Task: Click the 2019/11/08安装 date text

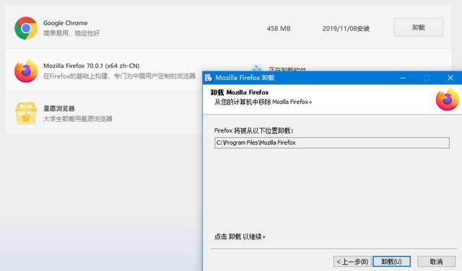Action: click(346, 29)
